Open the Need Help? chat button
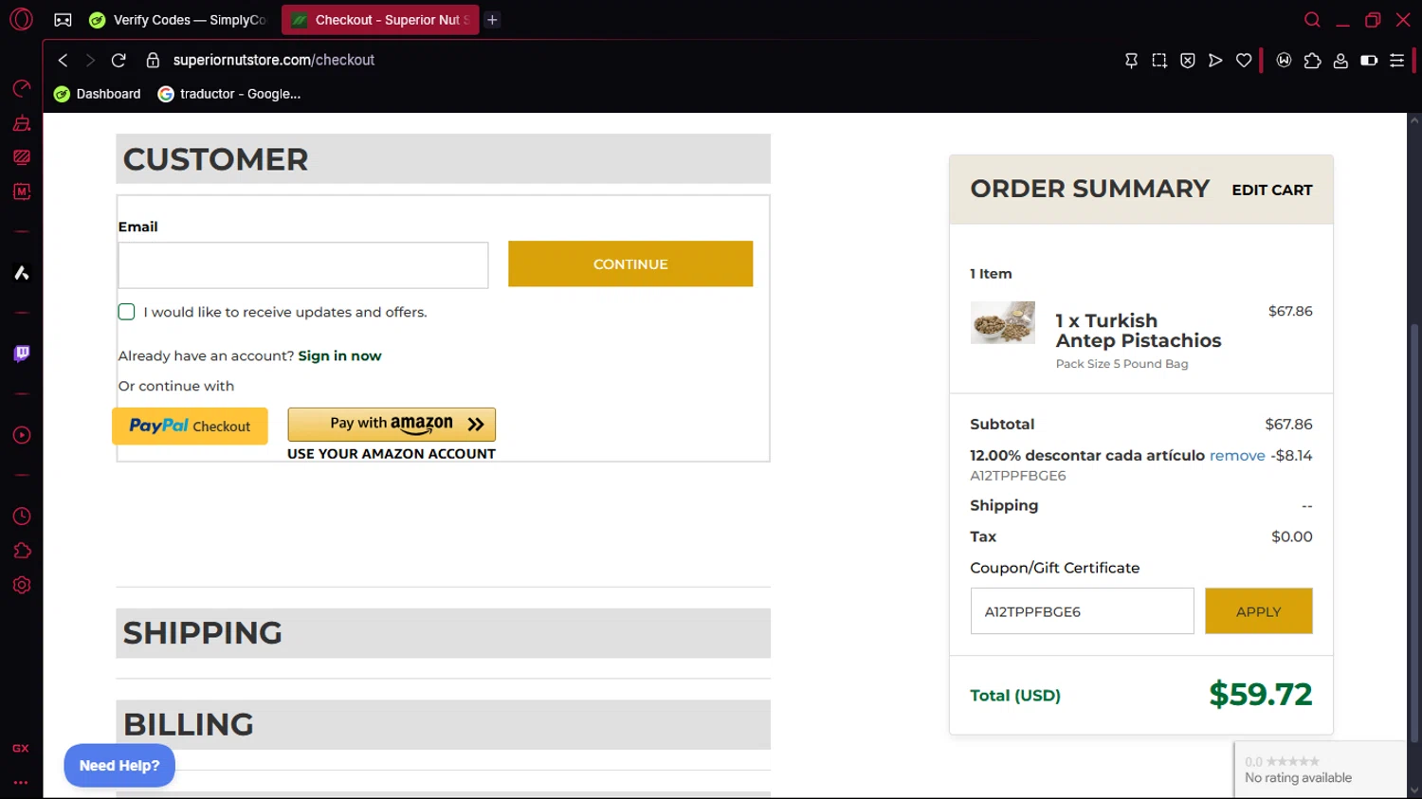The image size is (1422, 799). pyautogui.click(x=119, y=765)
